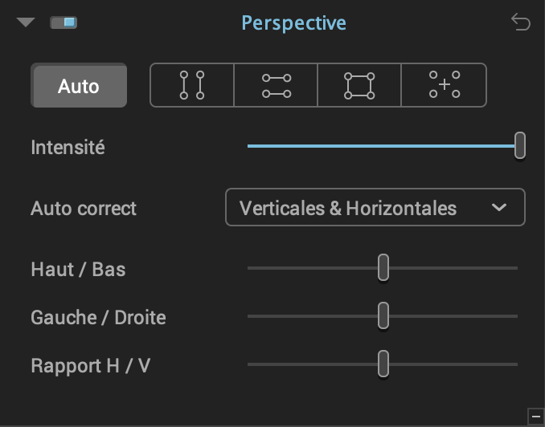Select the 8-point perspective tool icon

coord(444,85)
